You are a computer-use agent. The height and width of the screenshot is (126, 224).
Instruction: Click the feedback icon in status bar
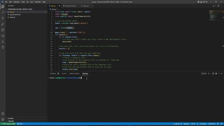point(218,124)
